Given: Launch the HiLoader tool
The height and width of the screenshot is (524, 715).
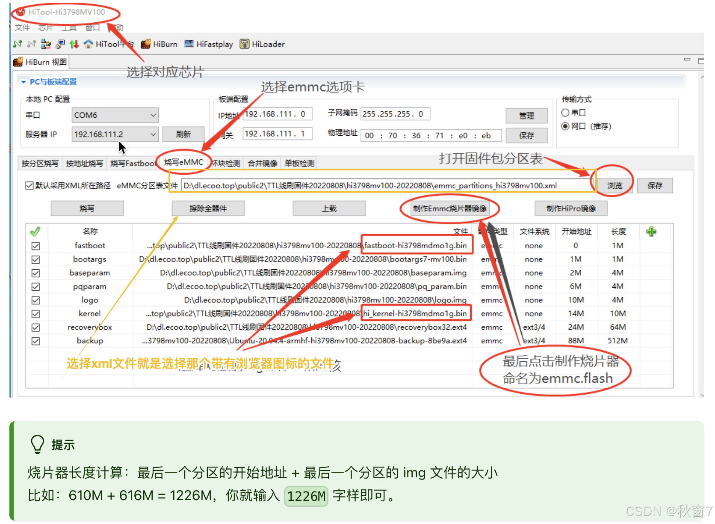Looking at the screenshot, I should click(262, 44).
